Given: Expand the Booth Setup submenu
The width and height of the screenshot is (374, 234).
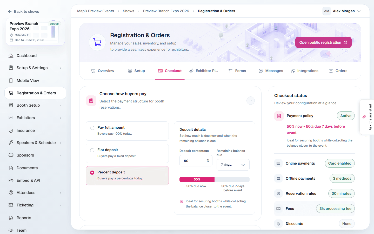Looking at the screenshot, I should tap(35, 105).
